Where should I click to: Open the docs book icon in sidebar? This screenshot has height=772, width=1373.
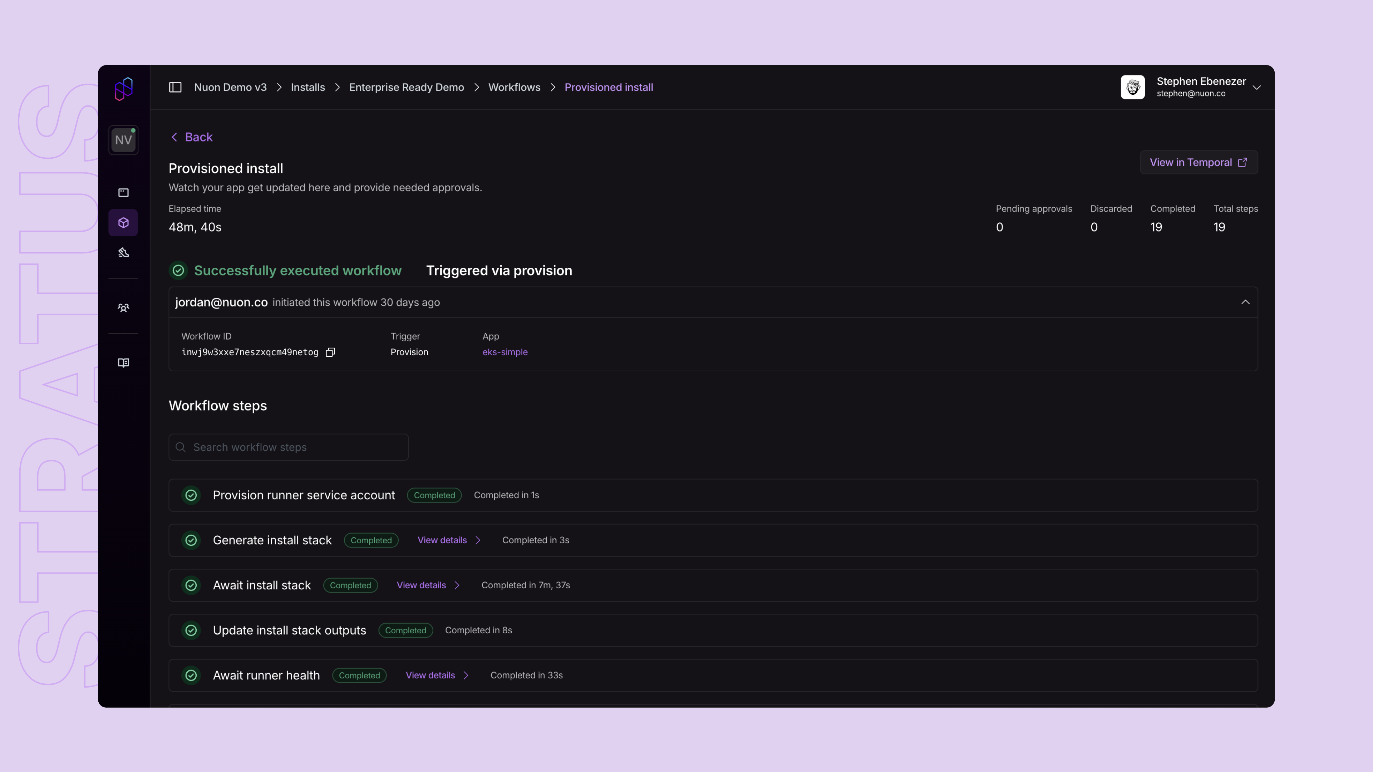[123, 363]
